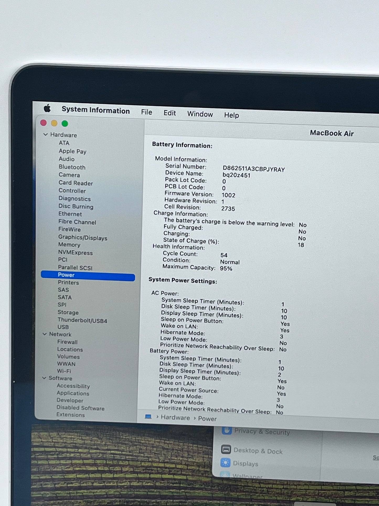The width and height of the screenshot is (379, 506).
Task: Select ATA in the sidebar
Action: pos(64,143)
